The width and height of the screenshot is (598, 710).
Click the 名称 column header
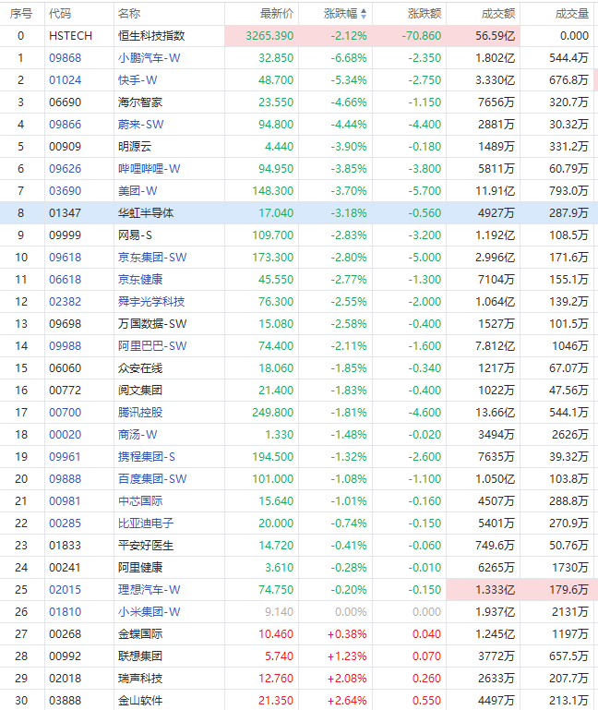129,14
